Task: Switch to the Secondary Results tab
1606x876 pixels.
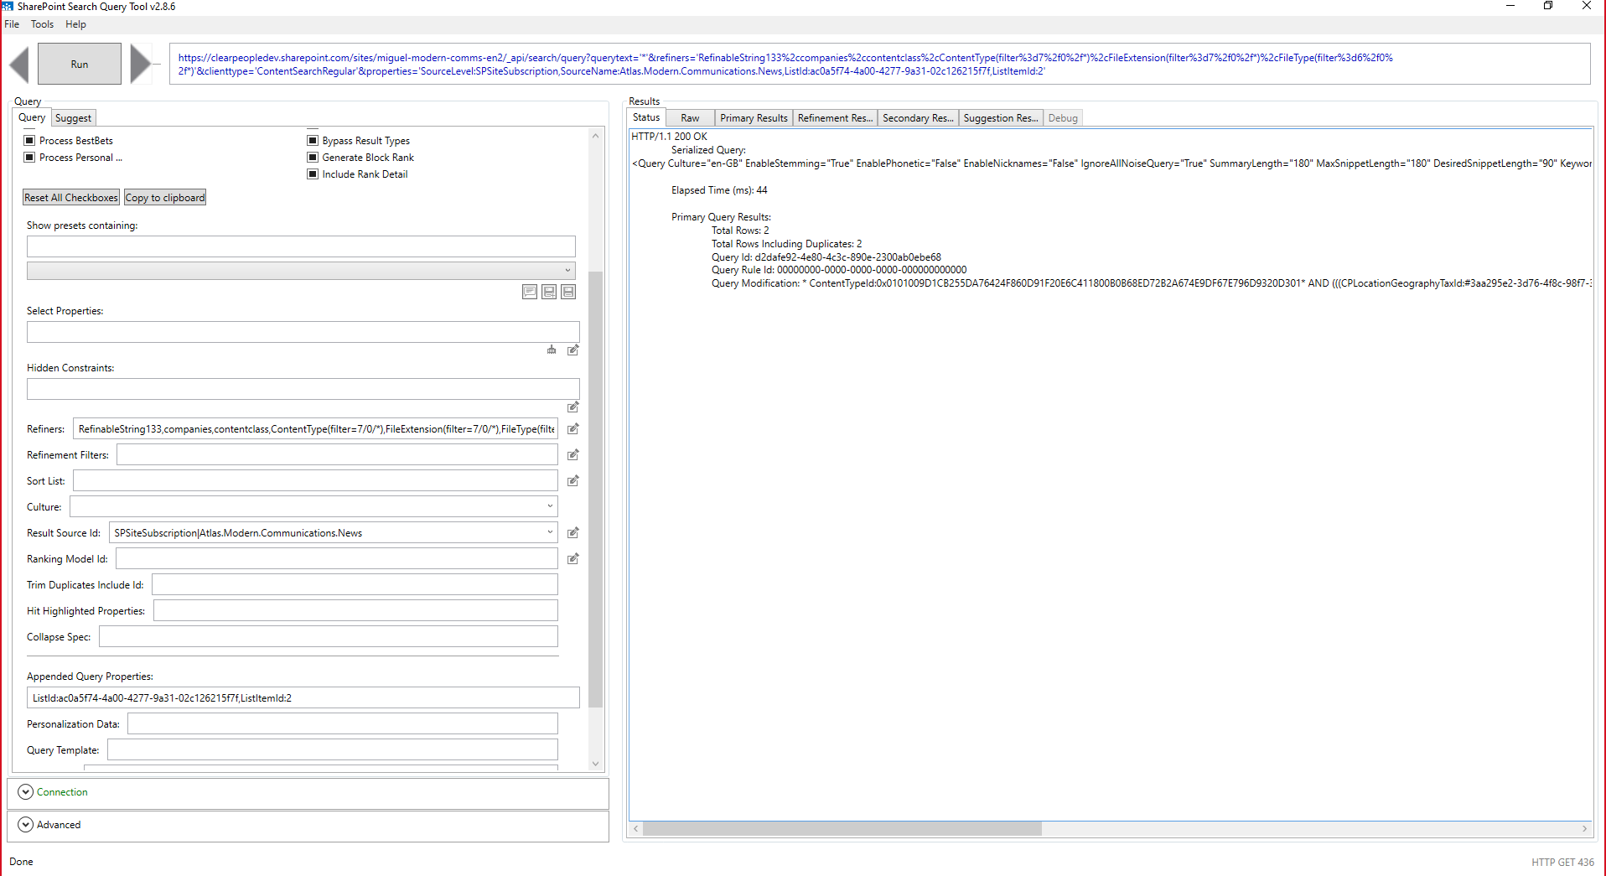Action: 918,118
